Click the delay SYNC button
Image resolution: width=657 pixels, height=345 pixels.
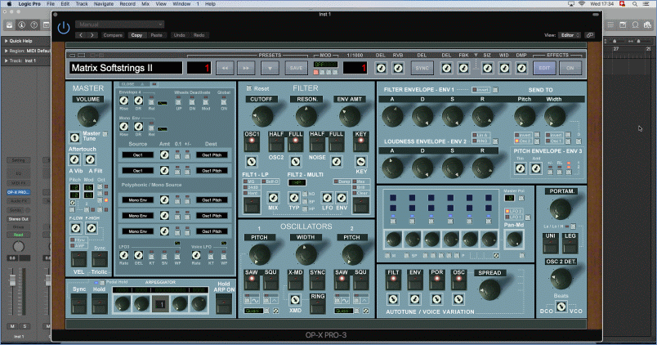422,68
